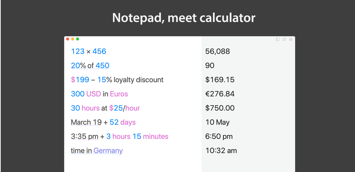Click the yellow minimize window dot

click(73, 39)
